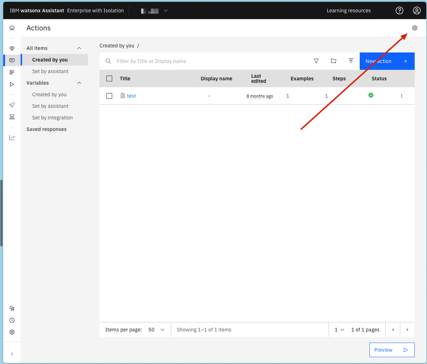Screen dimensions: 427x364
Task: Click the Steps column header
Action: point(339,79)
